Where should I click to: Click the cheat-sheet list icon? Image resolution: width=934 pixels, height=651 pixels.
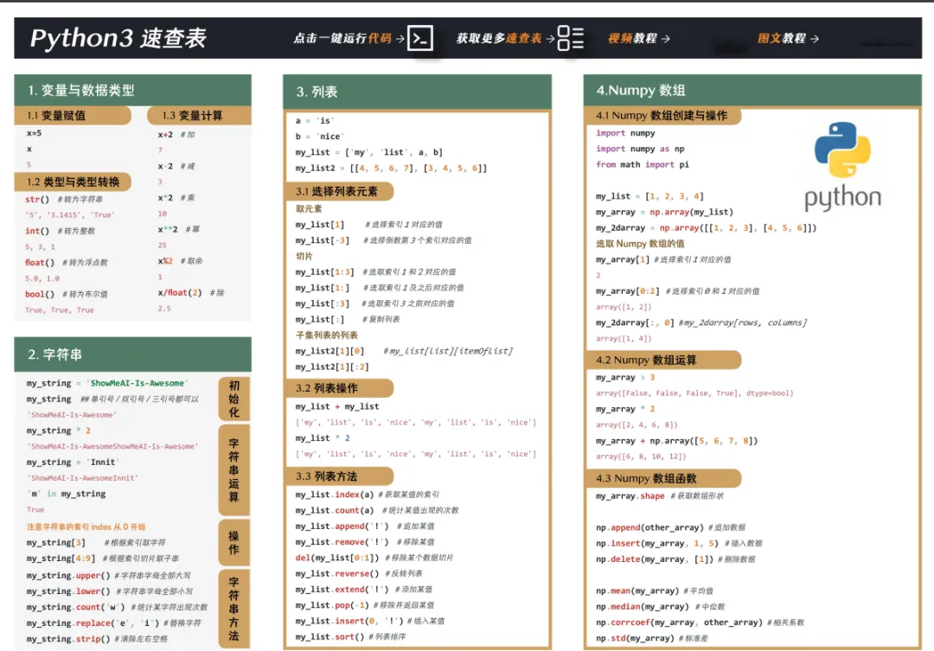point(570,38)
